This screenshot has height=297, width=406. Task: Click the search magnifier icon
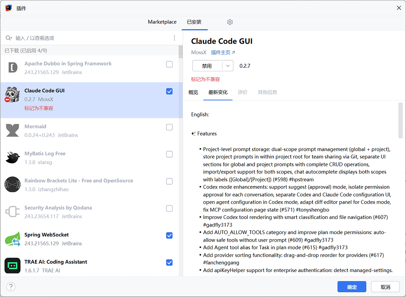[x=9, y=38]
